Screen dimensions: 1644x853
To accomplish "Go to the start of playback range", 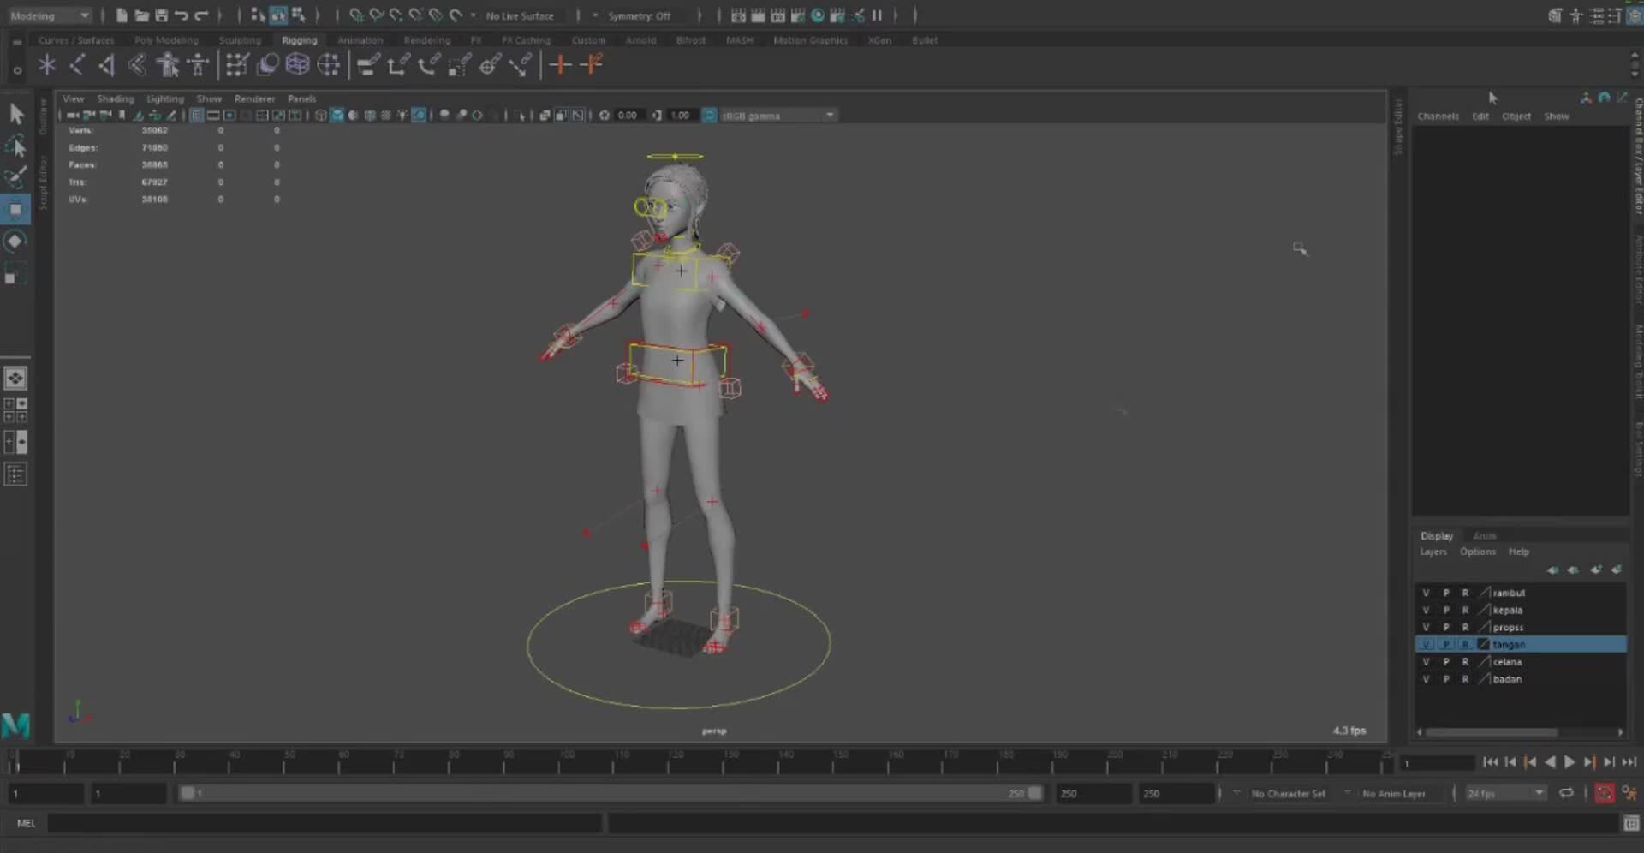I will click(x=1490, y=761).
